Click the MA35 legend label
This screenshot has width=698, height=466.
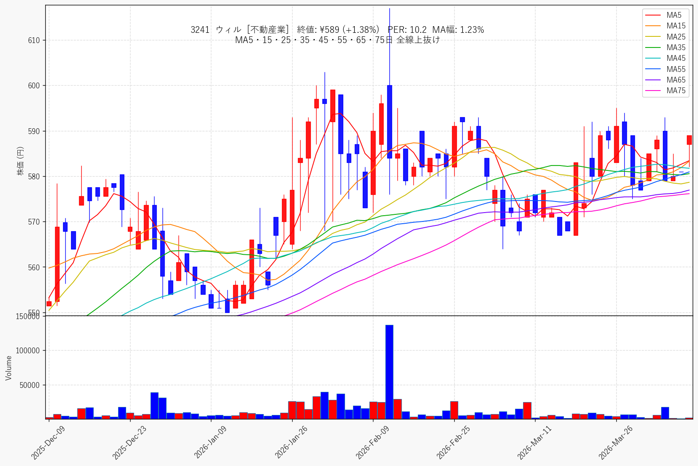click(x=676, y=47)
